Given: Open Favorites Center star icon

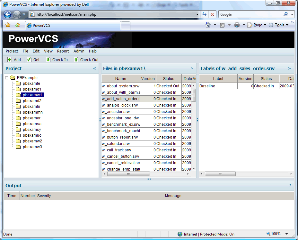Looking at the screenshot, I should click(x=8, y=25).
